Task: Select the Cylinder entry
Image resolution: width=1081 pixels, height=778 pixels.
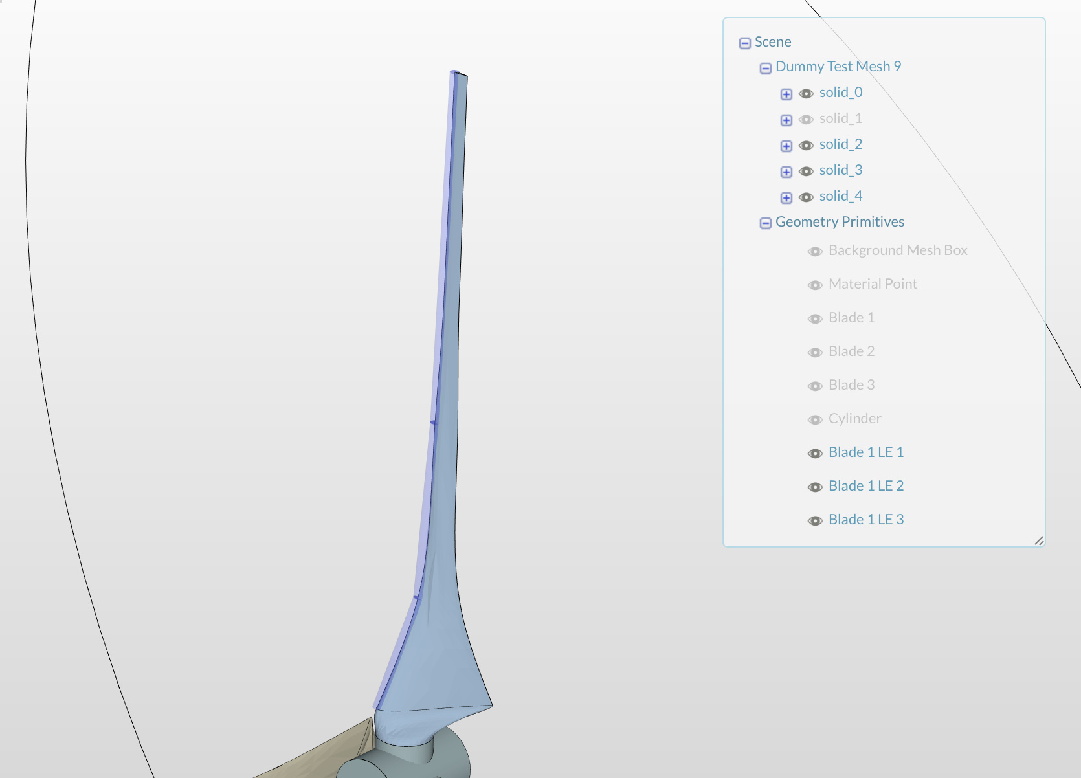Action: pyautogui.click(x=854, y=419)
